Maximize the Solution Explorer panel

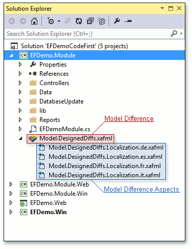170,8
